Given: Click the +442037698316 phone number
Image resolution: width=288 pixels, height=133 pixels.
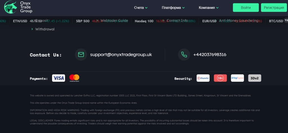Looking at the screenshot, I should click(210, 55).
